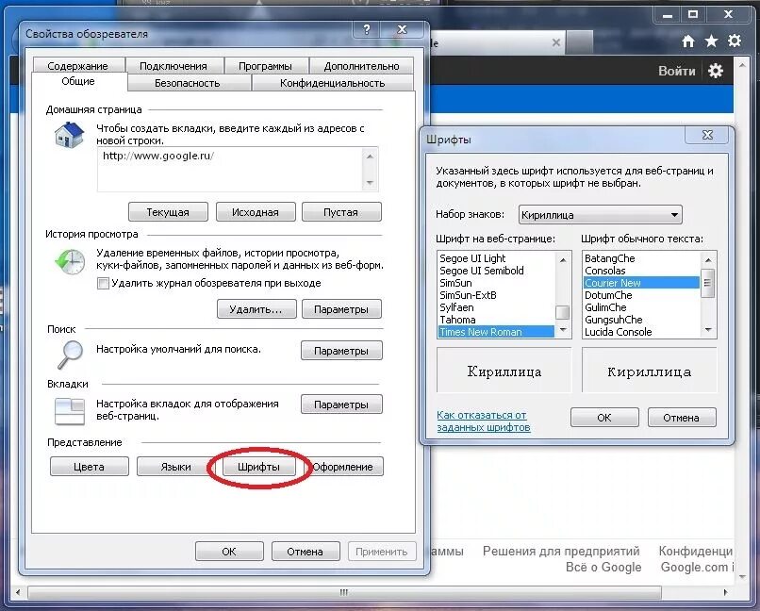Click down arrow of plain text font list scrollbar
The height and width of the screenshot is (611, 760).
(708, 330)
